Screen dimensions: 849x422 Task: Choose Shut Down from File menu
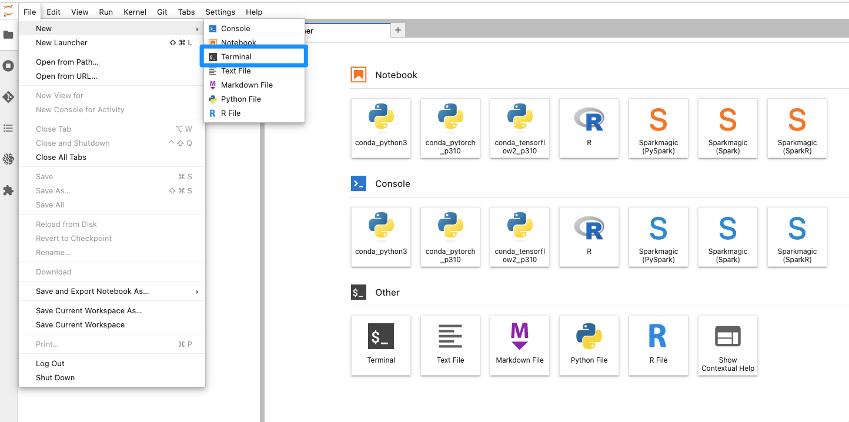click(112, 377)
